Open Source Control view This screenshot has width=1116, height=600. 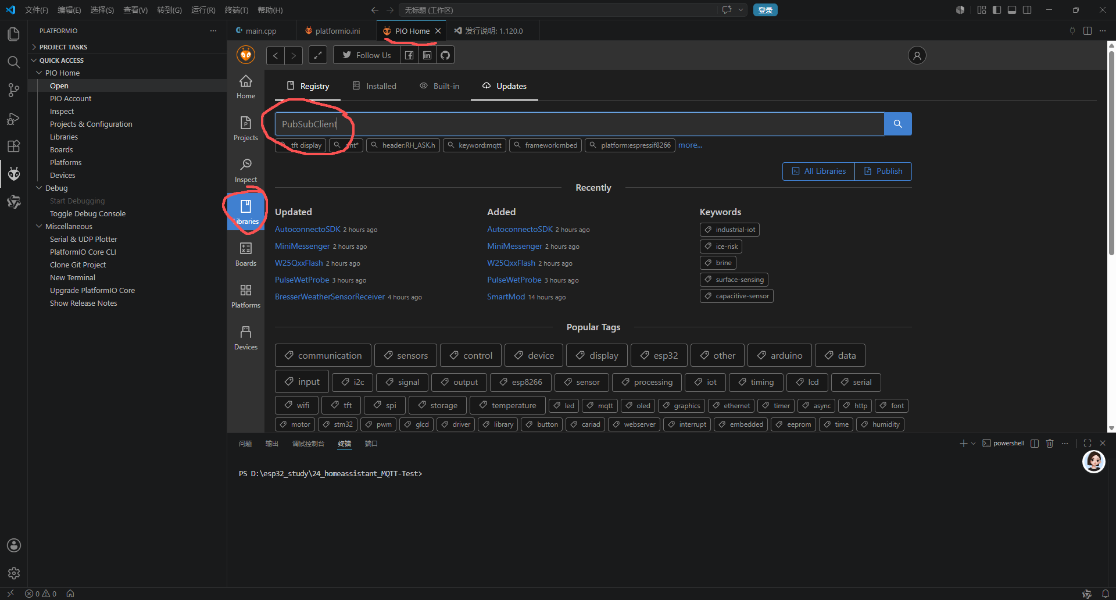point(14,90)
